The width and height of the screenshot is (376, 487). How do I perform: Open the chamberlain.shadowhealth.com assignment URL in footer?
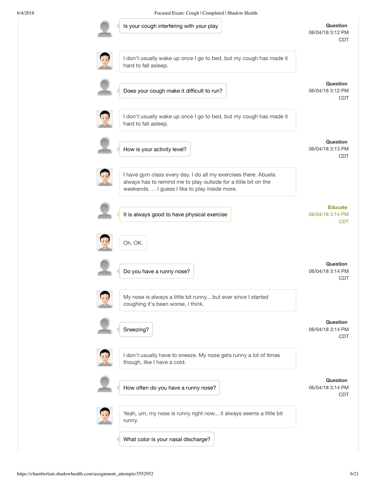click(85, 474)
